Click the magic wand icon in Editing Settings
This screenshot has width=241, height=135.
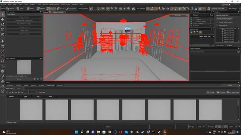click(x=99, y=9)
